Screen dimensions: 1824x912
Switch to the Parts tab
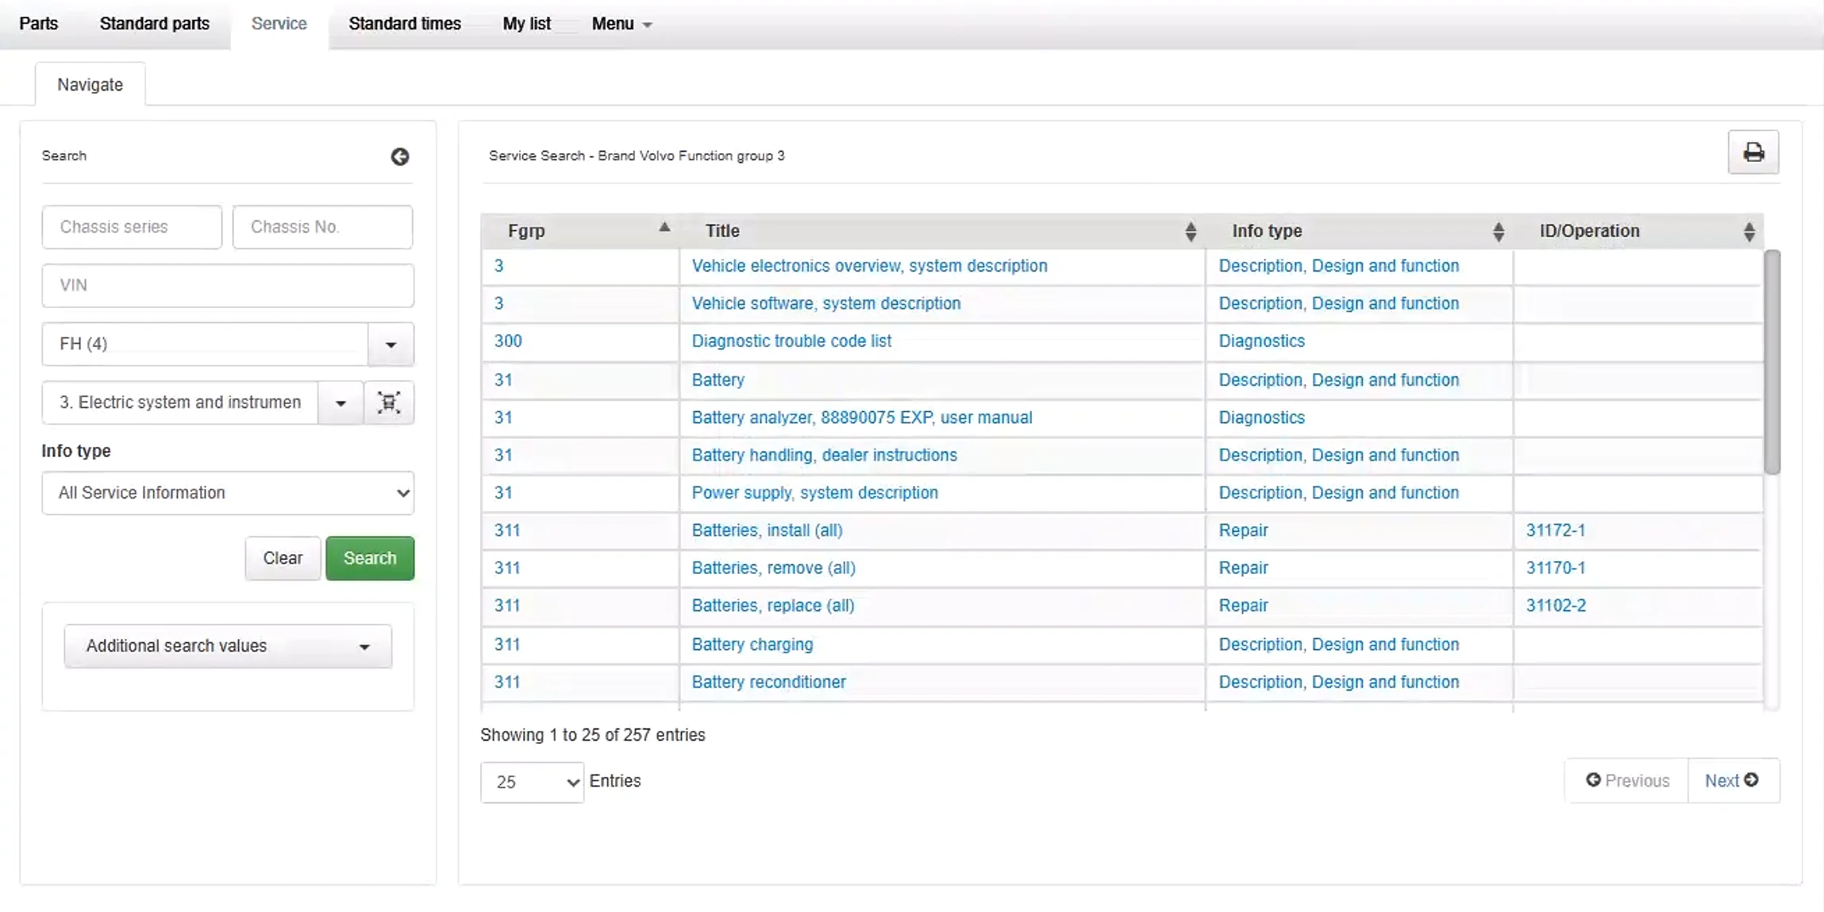point(38,24)
